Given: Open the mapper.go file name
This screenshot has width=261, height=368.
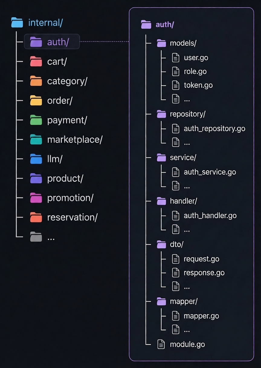Looking at the screenshot, I should (201, 316).
